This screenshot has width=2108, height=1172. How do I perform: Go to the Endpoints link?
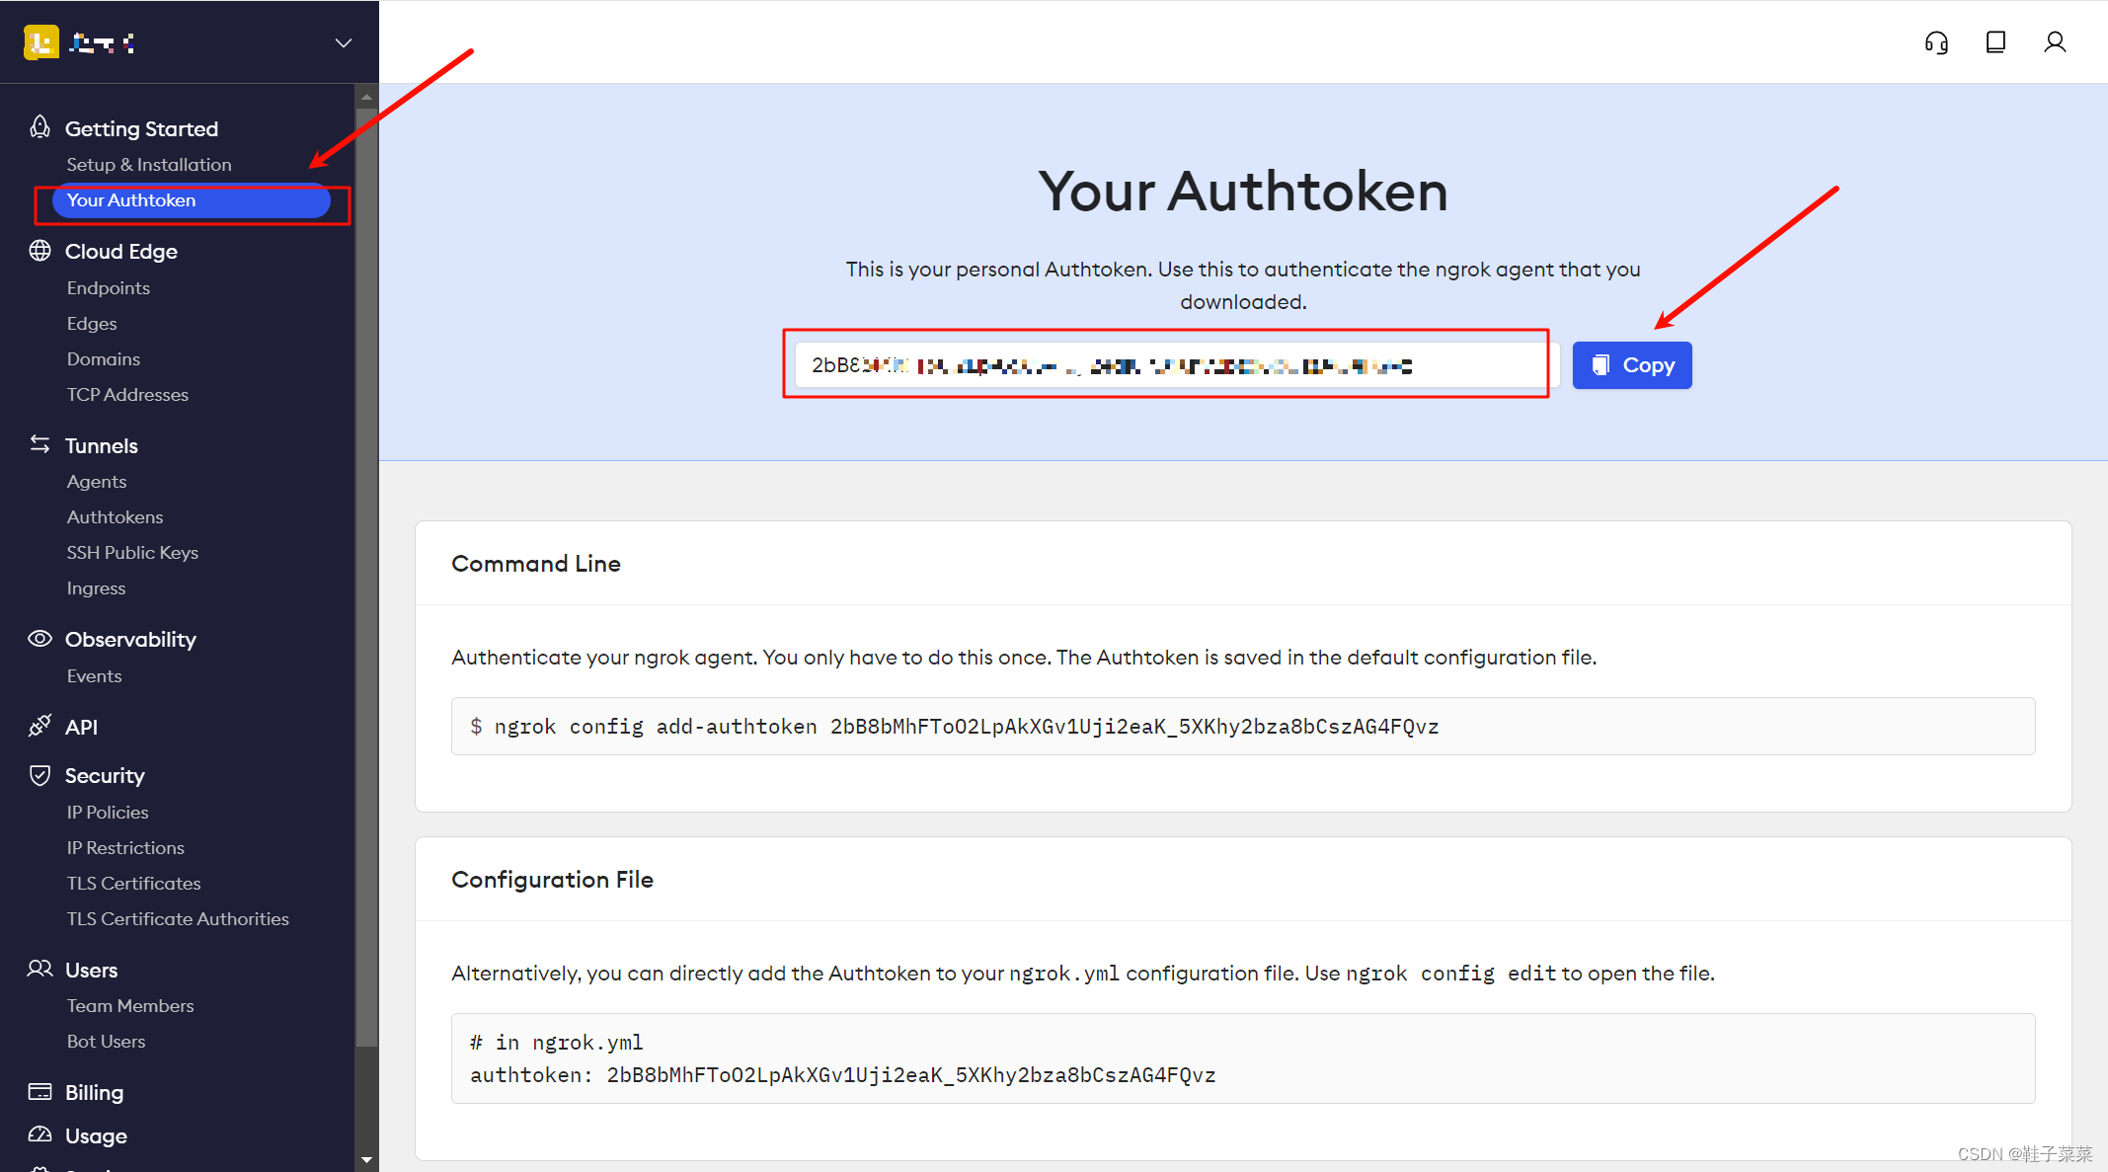coord(109,288)
